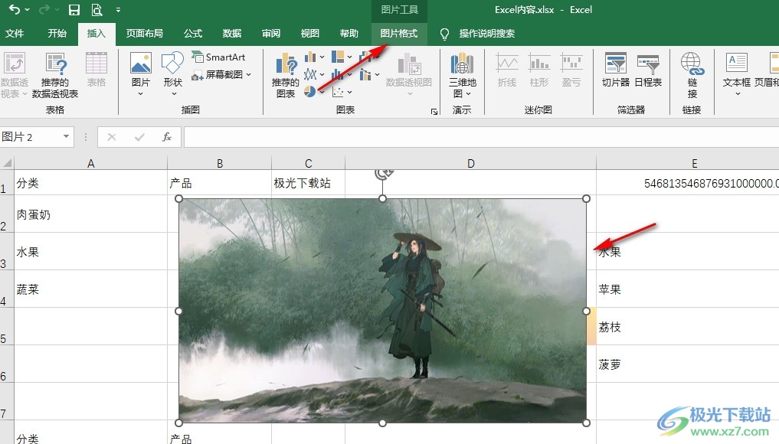Switch to the 公式 tab
The image size is (779, 444).
tap(193, 33)
